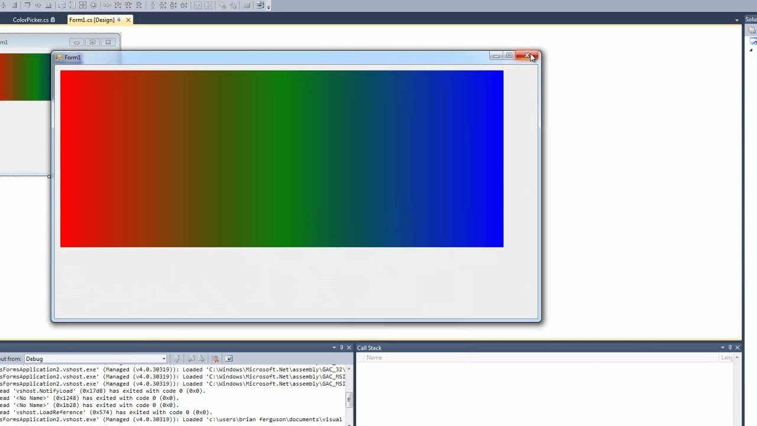Viewport: 757px width, 426px height.
Task: Click Find Message in Code icon in Output
Action: click(x=176, y=359)
